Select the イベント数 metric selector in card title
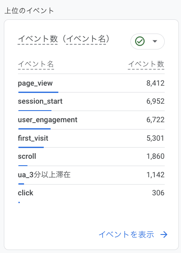 (x=38, y=39)
